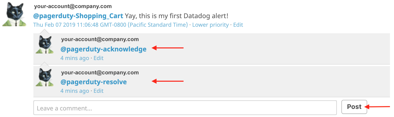Click the resolve comment's cat avatar
The width and height of the screenshot is (394, 117).
click(45, 77)
